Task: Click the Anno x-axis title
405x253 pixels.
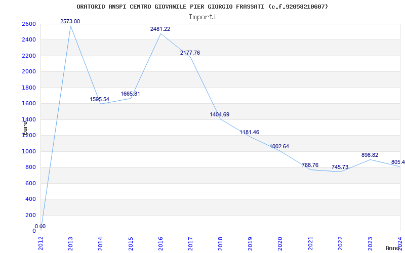Action: tap(393, 248)
